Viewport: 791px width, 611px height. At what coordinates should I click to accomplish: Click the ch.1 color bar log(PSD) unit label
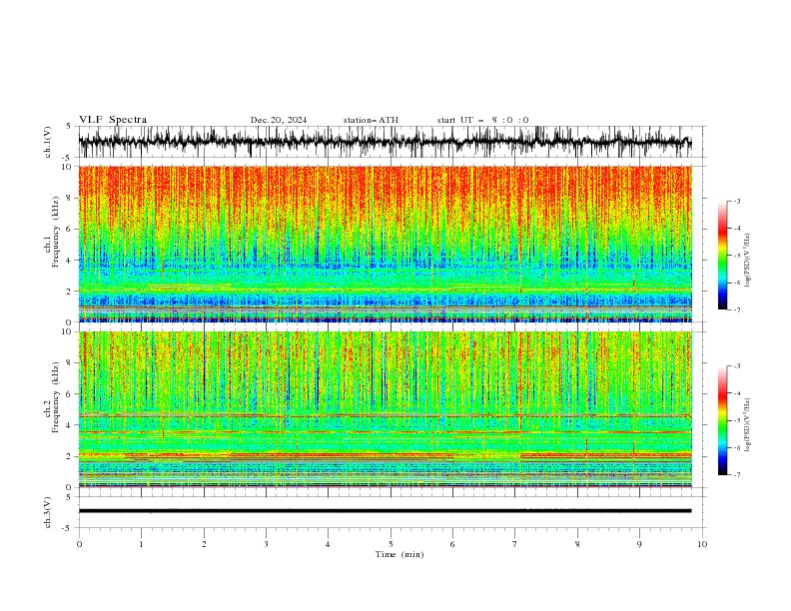tap(747, 260)
